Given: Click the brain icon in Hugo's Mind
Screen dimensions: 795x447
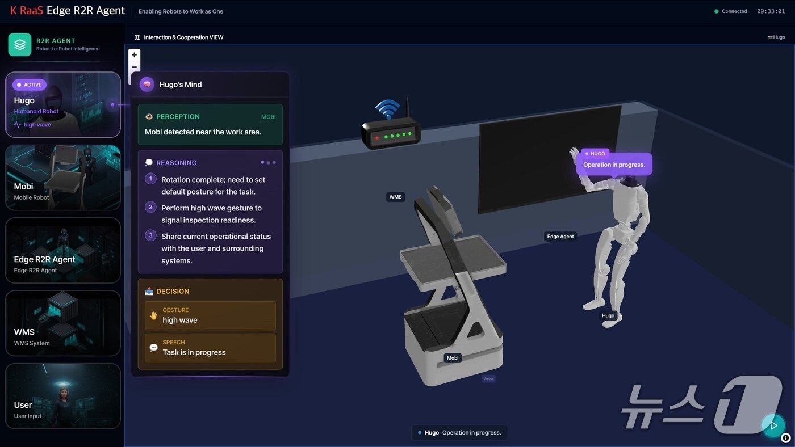Looking at the screenshot, I should click(x=147, y=85).
